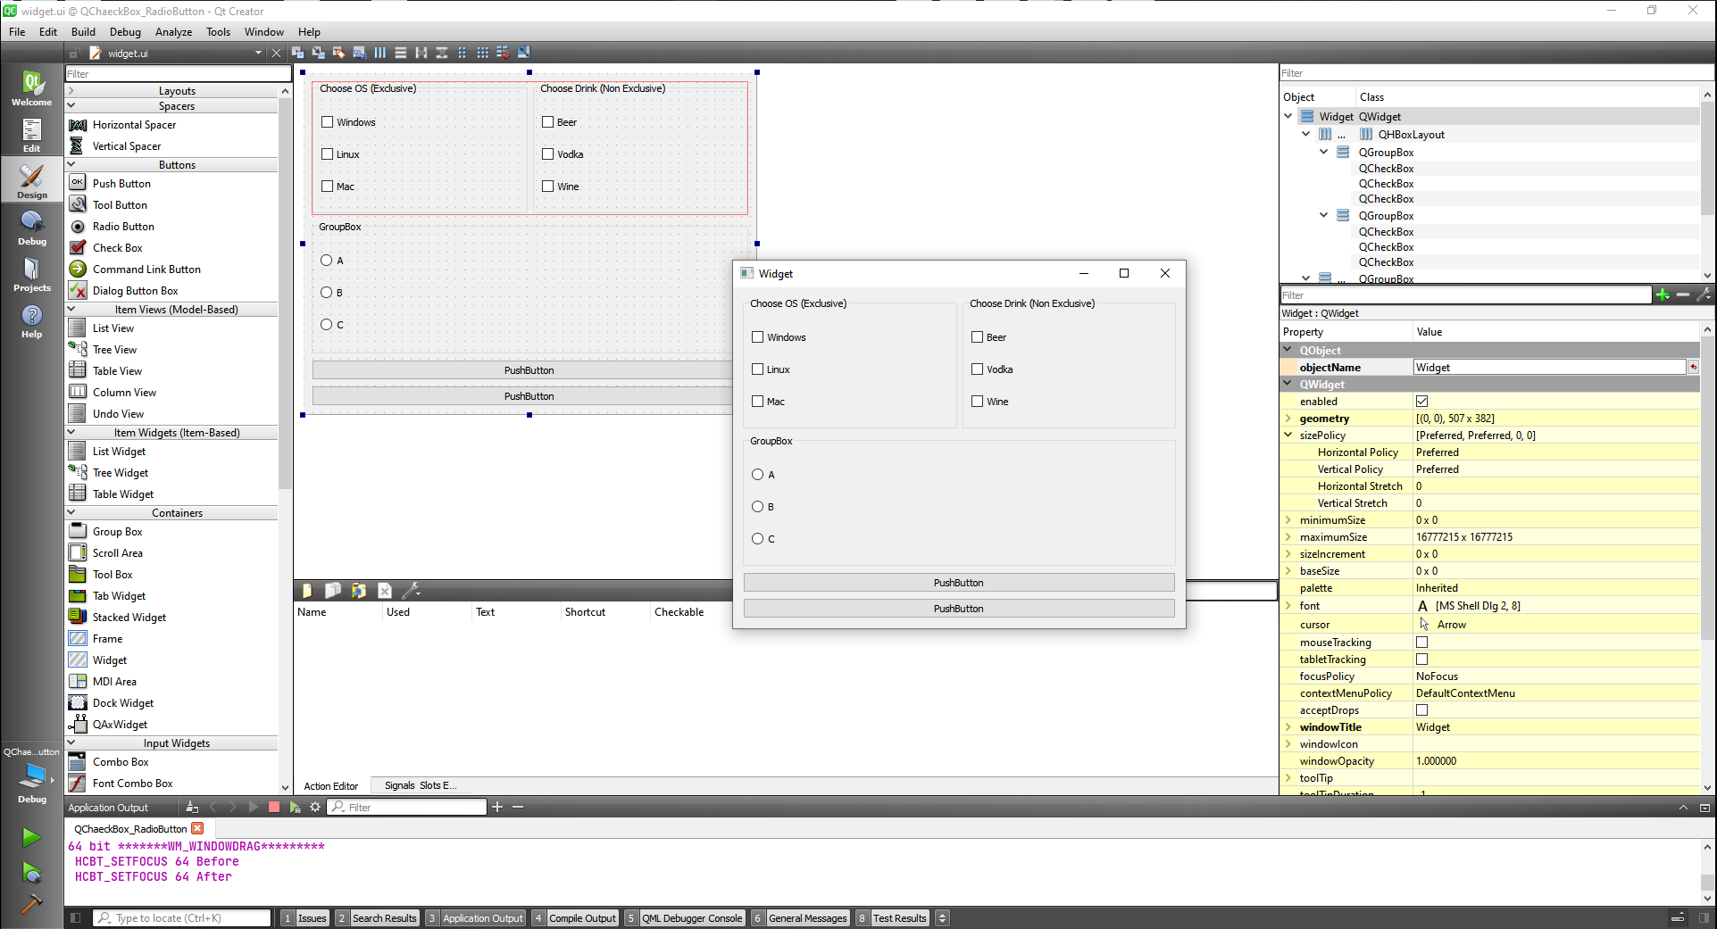Close the QChaeckBox_RadioButton output tab
Screen dimensions: 1717x929
197,829
